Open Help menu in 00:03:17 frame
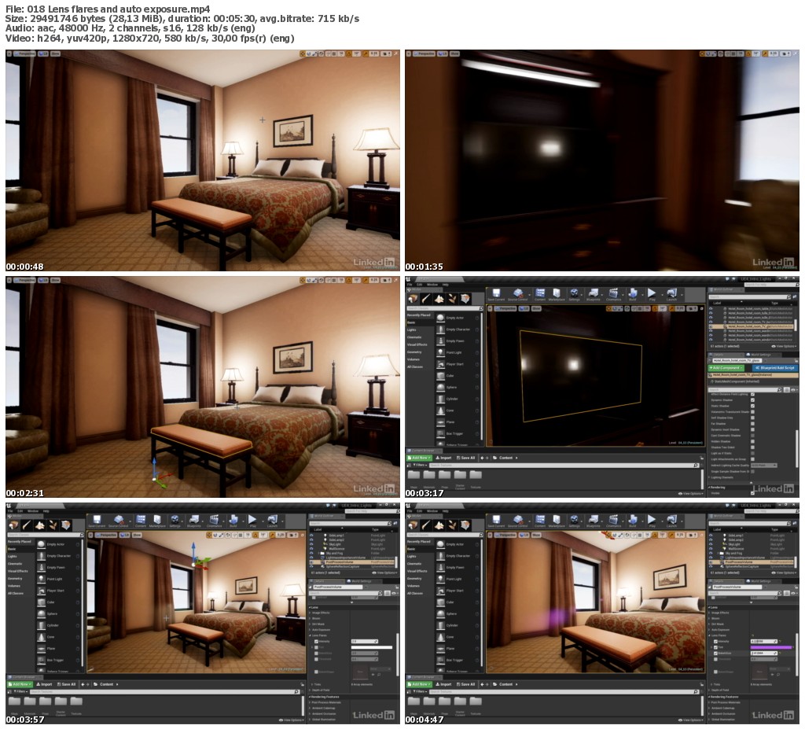The width and height of the screenshot is (805, 729). click(446, 284)
